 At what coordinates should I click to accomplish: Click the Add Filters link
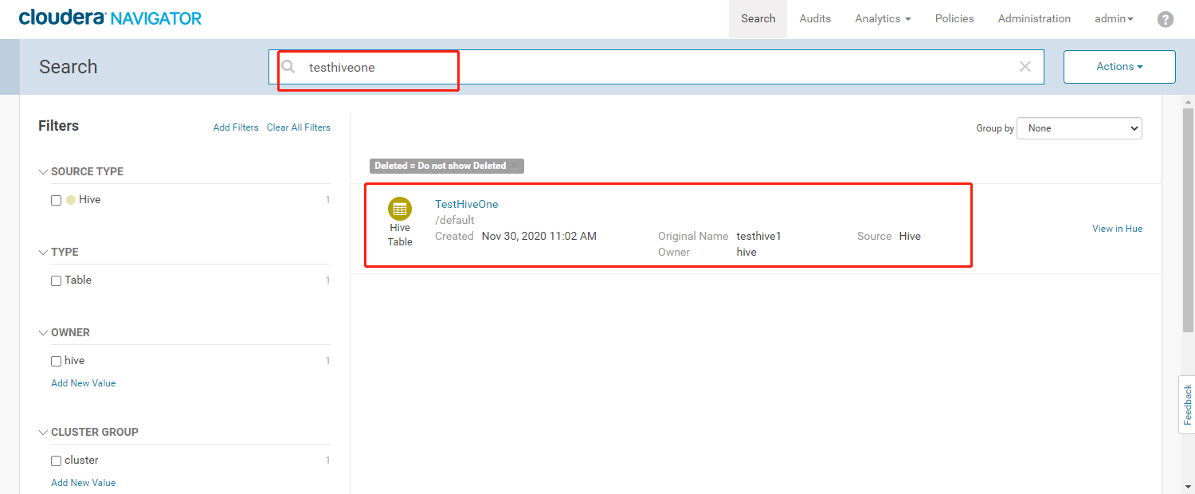click(x=236, y=127)
